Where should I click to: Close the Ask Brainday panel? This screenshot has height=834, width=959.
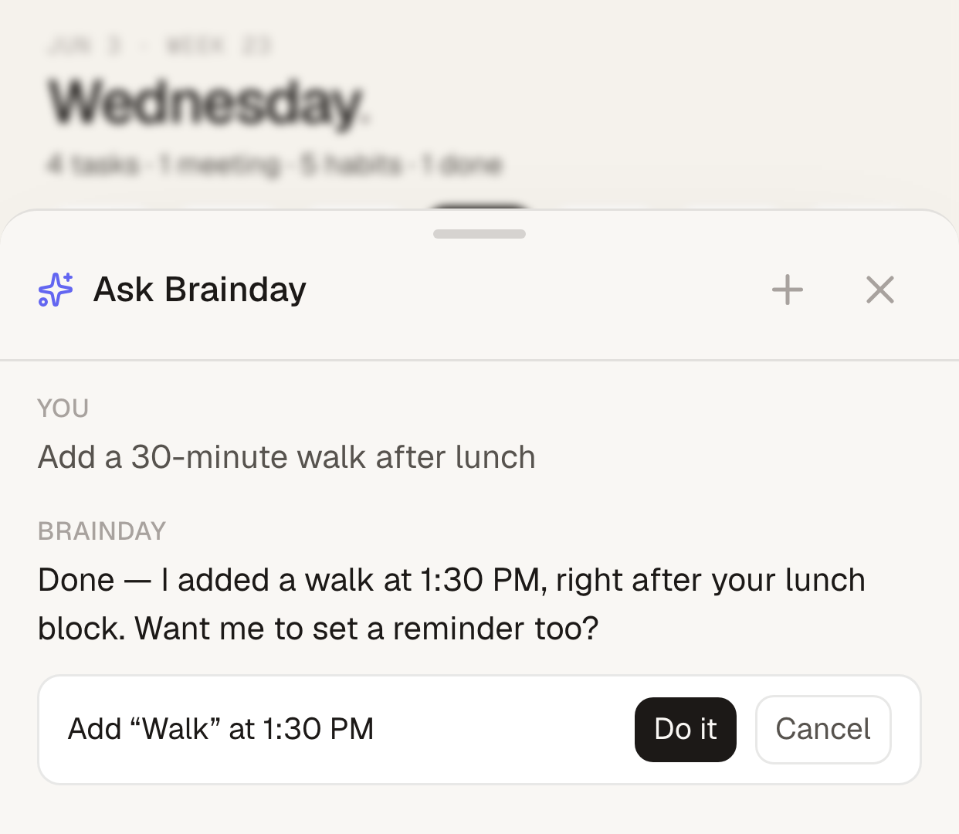[x=880, y=290]
